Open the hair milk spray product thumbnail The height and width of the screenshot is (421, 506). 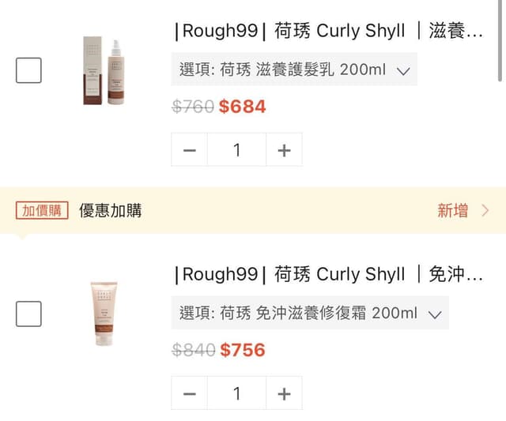pos(104,70)
